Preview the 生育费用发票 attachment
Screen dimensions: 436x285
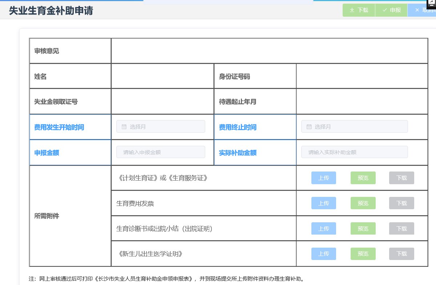[363, 203]
